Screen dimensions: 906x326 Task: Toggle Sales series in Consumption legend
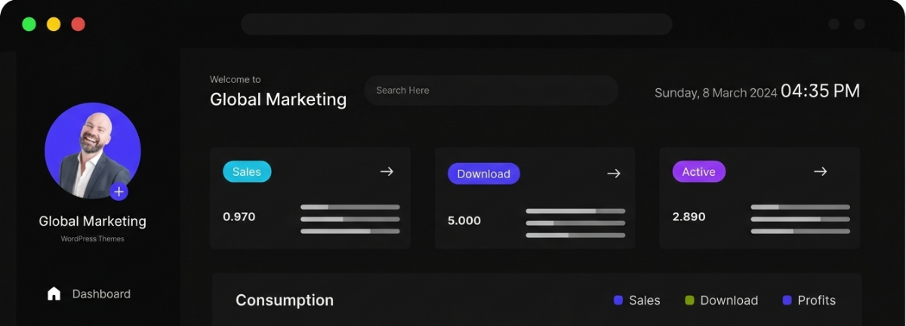(x=636, y=300)
